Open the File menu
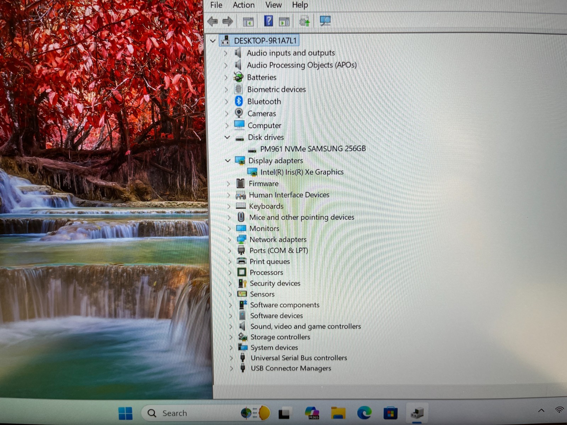Viewport: 567px width, 425px height. [216, 5]
